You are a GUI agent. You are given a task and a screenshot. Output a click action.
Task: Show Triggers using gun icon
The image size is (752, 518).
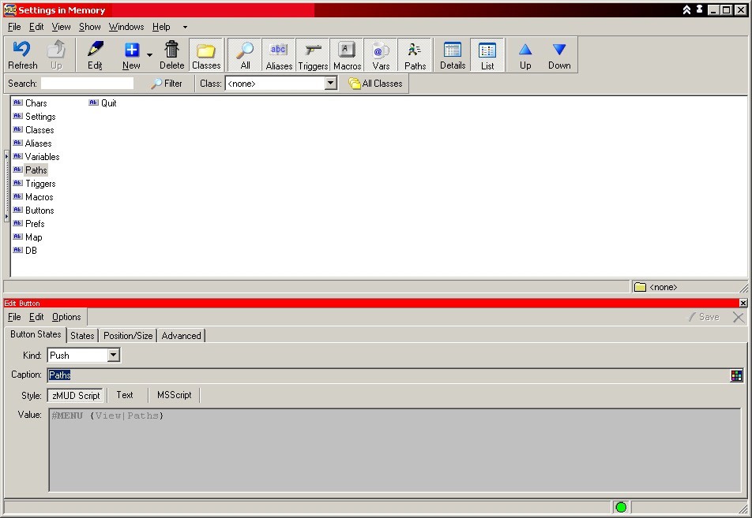coord(313,55)
